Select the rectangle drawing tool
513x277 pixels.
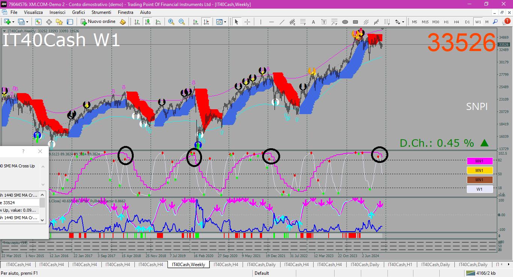coord(356,22)
